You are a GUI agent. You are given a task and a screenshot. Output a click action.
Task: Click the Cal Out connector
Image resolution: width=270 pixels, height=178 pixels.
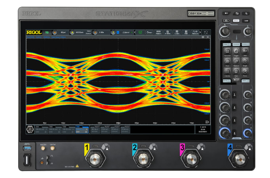52,148
